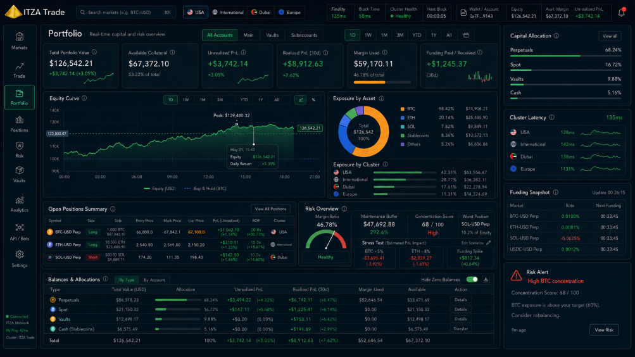Screen dimensions: 635x357
Task: Click View all capital allocation
Action: click(610, 36)
